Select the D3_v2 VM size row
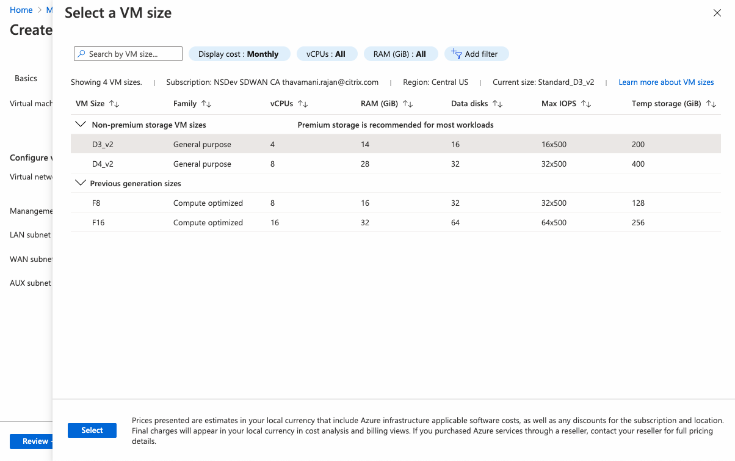735x461 pixels. click(396, 144)
